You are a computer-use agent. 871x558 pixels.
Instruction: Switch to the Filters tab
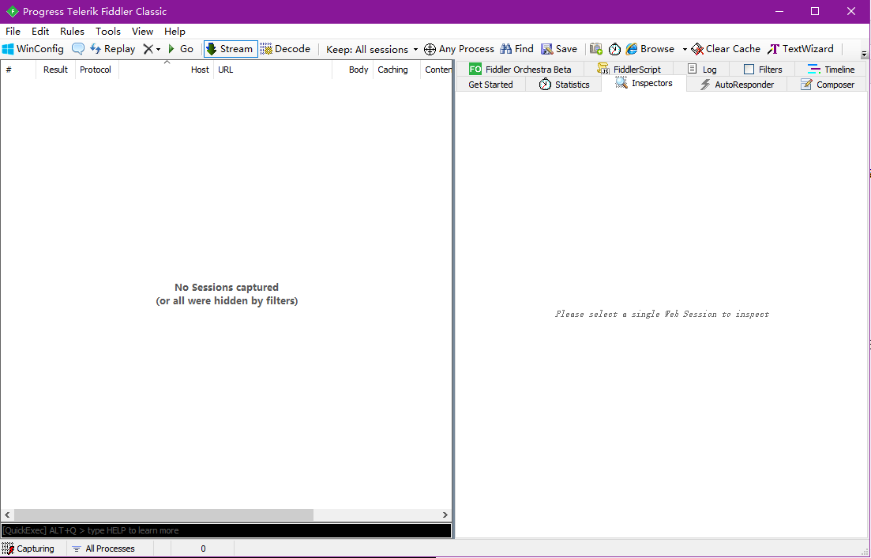(x=762, y=69)
